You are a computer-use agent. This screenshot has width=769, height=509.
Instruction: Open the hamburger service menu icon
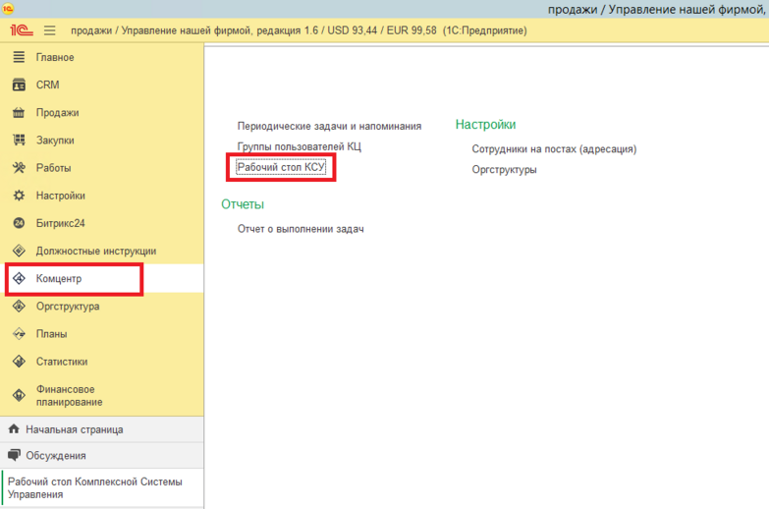pyautogui.click(x=49, y=30)
